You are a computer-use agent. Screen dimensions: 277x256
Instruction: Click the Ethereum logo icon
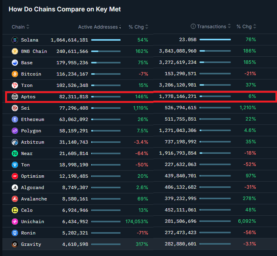pos(15,119)
